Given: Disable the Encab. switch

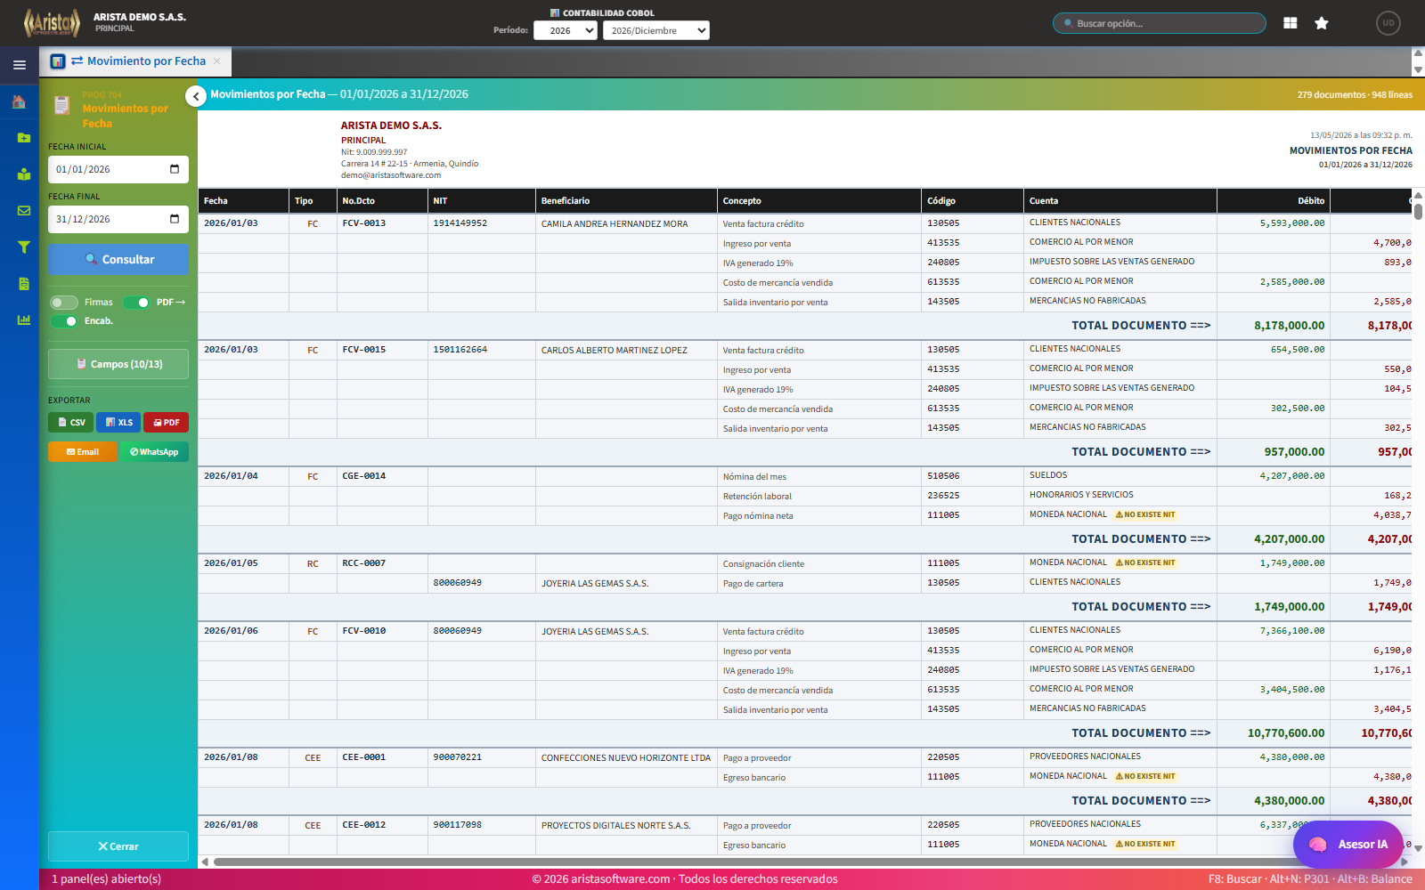Looking at the screenshot, I should tap(64, 321).
